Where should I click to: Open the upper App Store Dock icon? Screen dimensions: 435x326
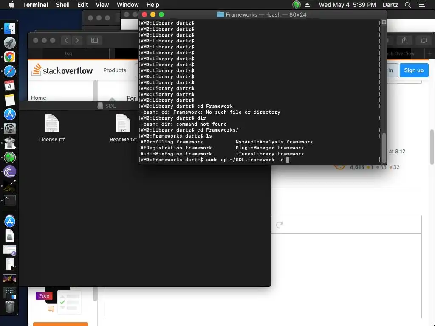[x=10, y=114]
